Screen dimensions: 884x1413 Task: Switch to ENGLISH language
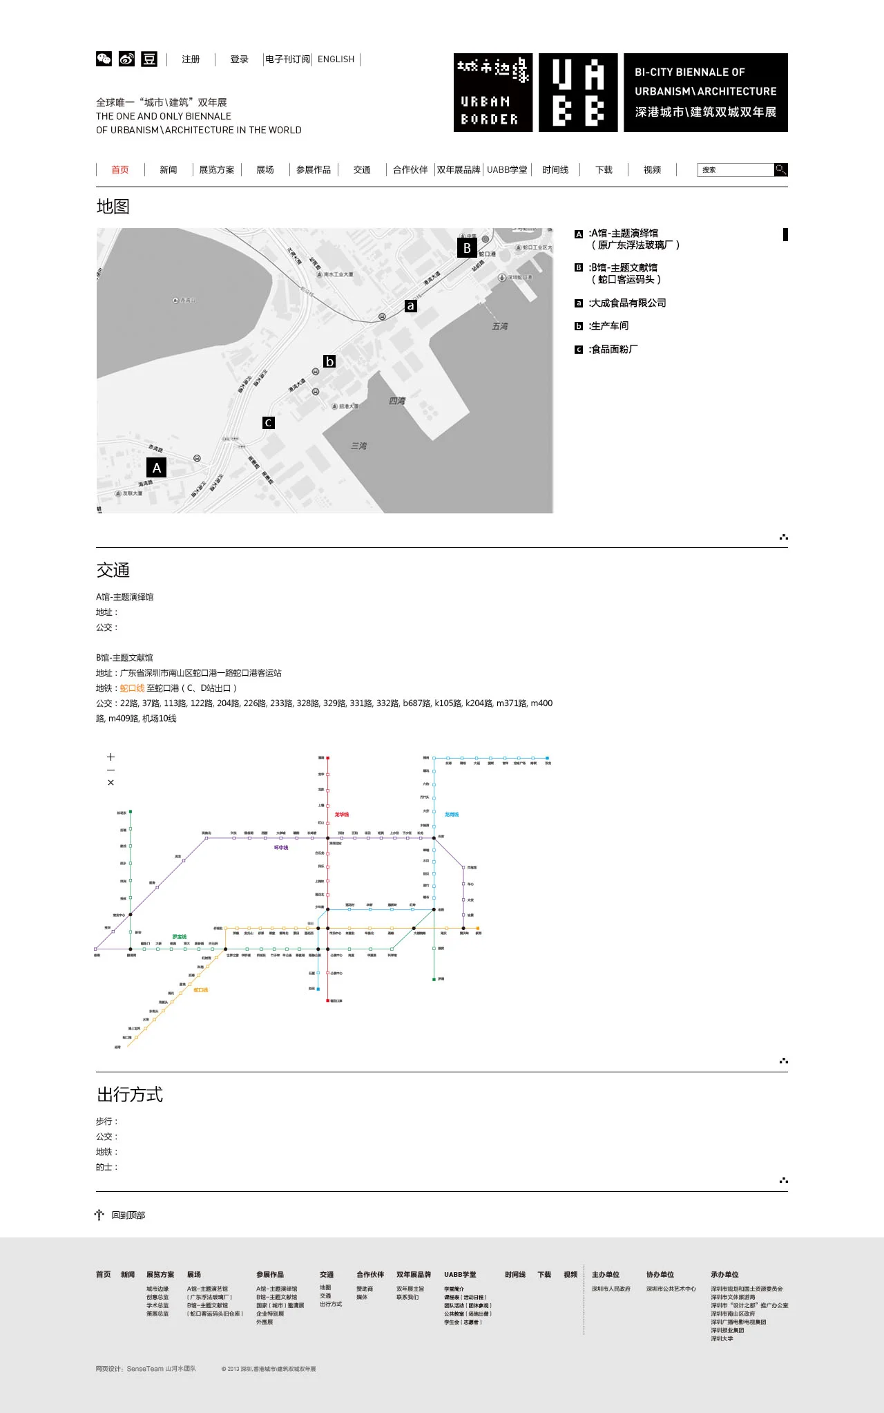click(336, 59)
